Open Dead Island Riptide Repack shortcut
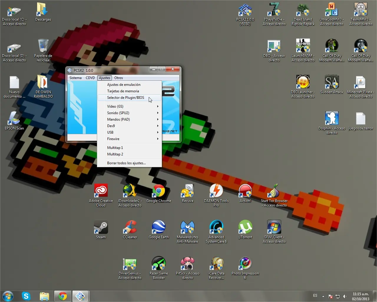 point(303,14)
